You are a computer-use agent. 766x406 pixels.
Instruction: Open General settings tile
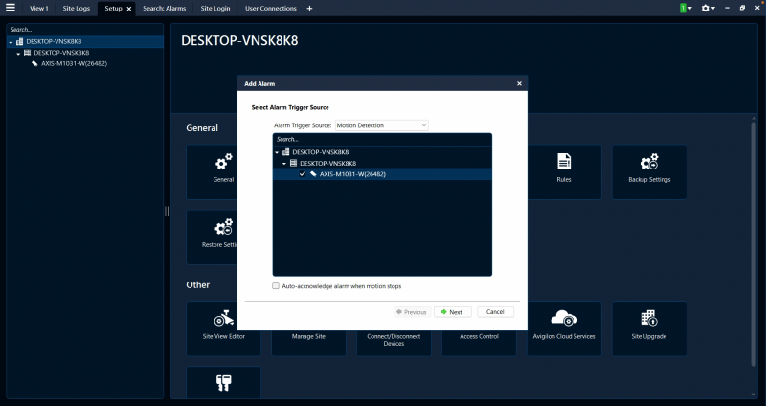click(x=212, y=171)
